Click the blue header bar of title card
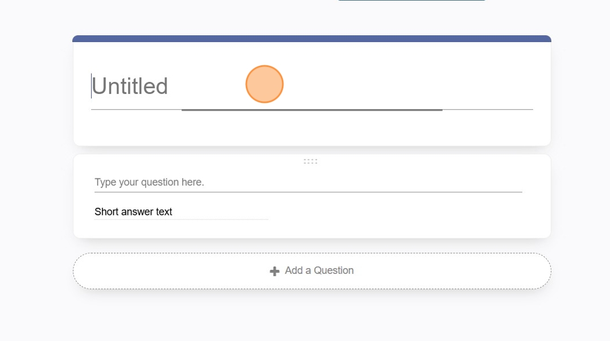Image resolution: width=610 pixels, height=341 pixels. click(311, 39)
